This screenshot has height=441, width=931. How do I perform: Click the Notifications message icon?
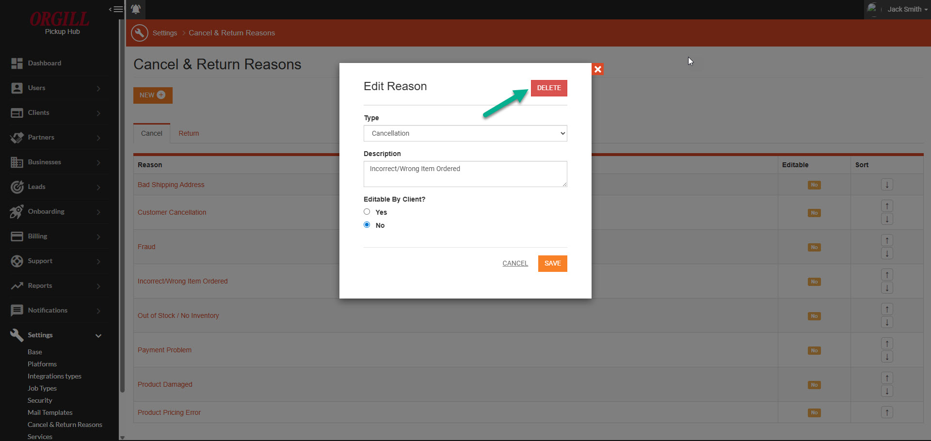(x=17, y=310)
